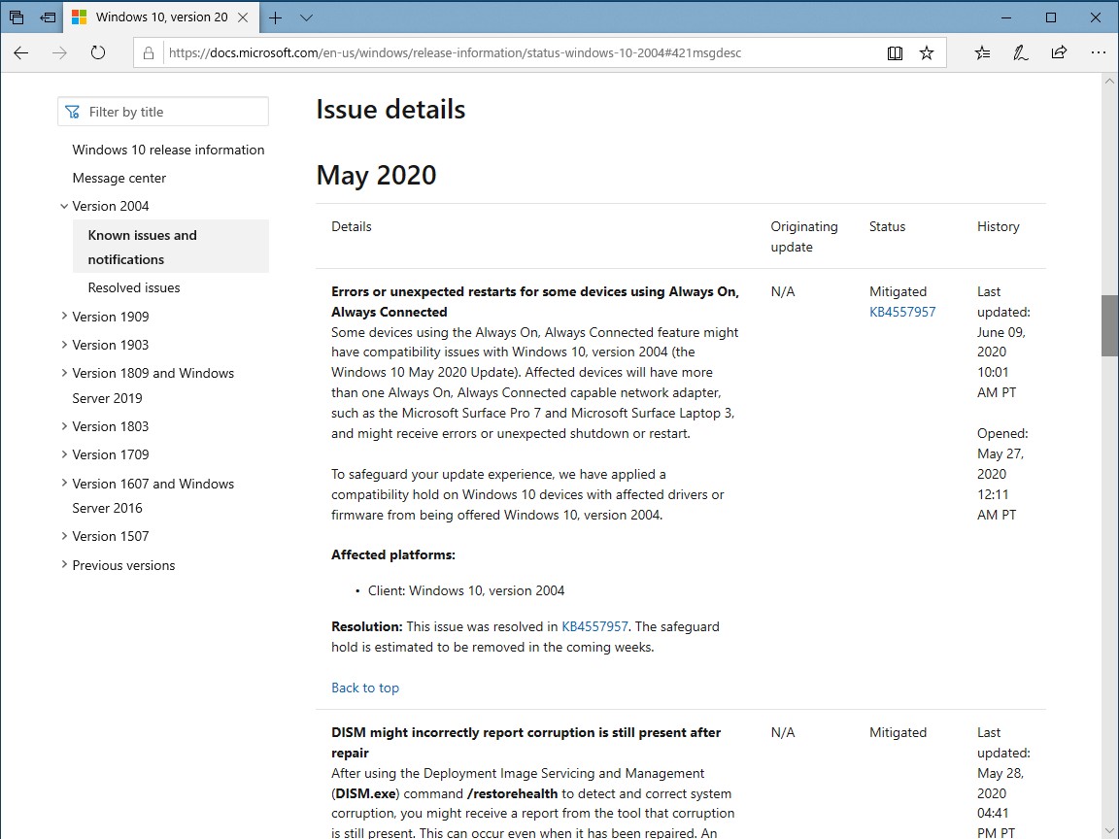Click the Add notes pen icon
The image size is (1119, 839).
[x=1021, y=53]
